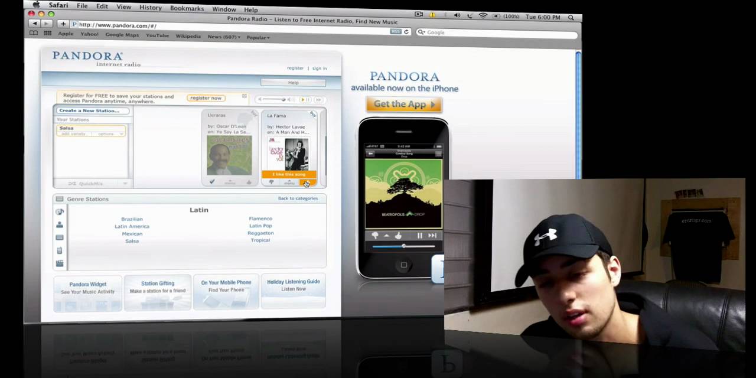The height and width of the screenshot is (378, 756).
Task: Open Top Sites grid icon
Action: point(47,34)
